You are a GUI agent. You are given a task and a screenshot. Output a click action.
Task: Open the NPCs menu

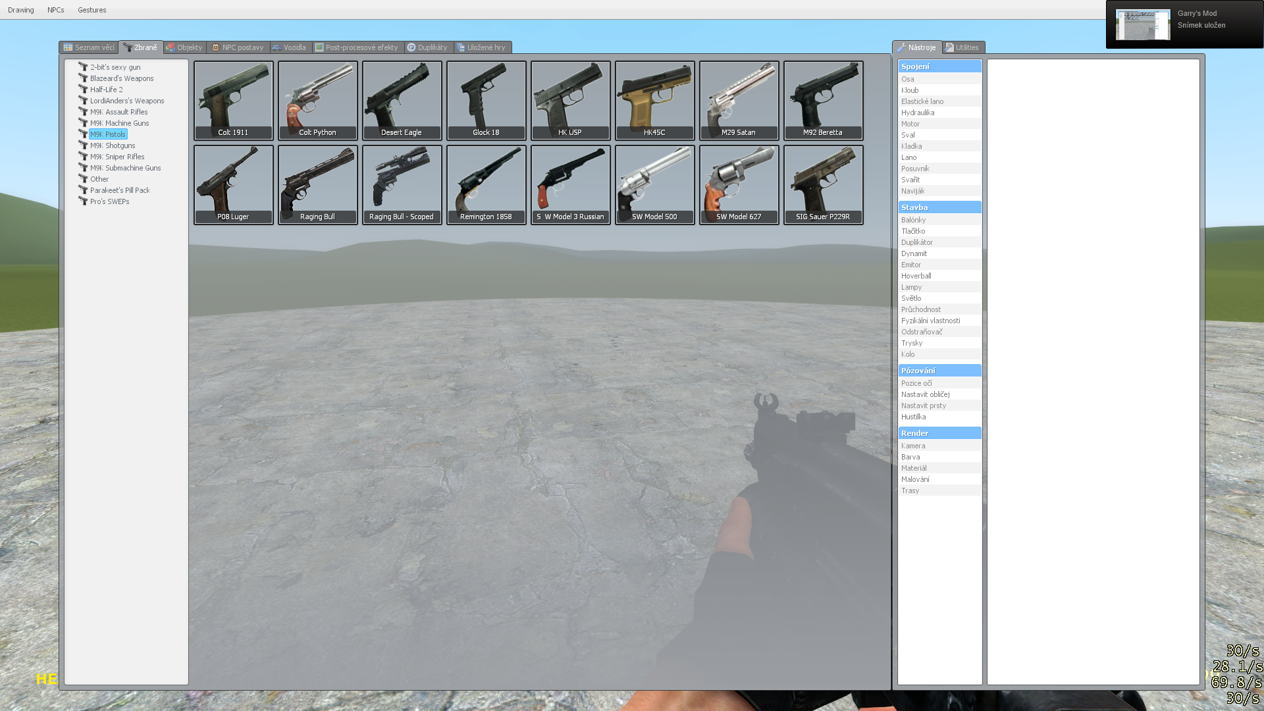[x=56, y=10]
